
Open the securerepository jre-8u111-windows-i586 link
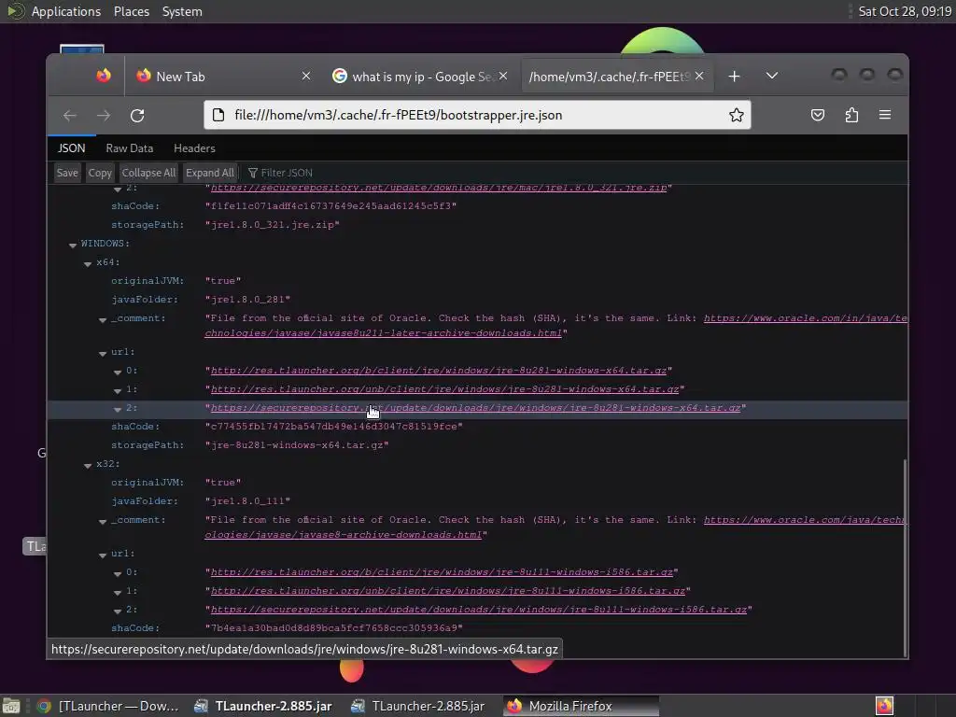(x=479, y=609)
